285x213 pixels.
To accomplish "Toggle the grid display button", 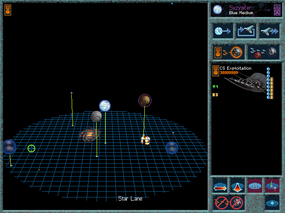I will point(255,186).
